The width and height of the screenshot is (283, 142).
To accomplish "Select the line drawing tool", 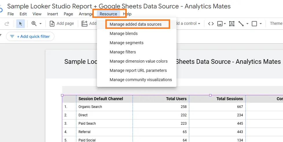I will point(241,24).
